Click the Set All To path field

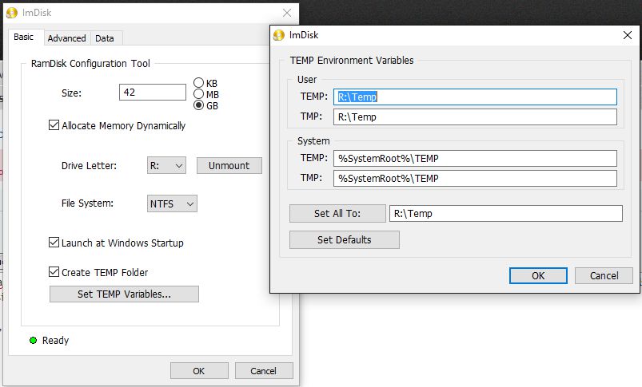pos(505,213)
